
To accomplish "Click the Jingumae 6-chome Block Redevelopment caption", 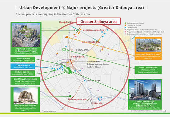I will (26, 51).
